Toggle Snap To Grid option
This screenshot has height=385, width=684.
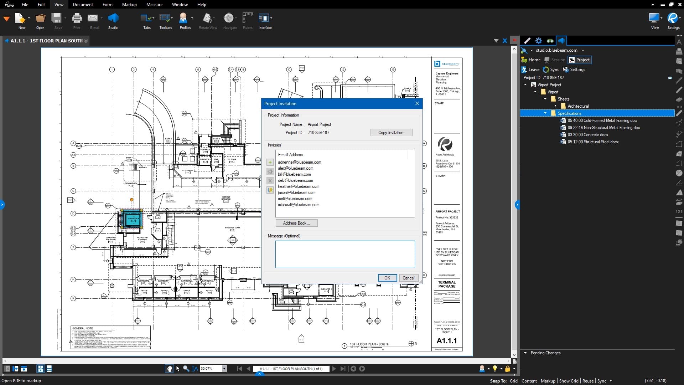point(513,381)
